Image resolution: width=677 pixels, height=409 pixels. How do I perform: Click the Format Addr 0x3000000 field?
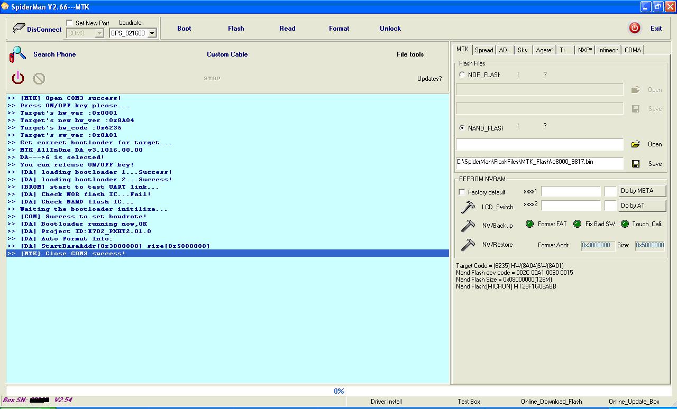click(x=598, y=245)
